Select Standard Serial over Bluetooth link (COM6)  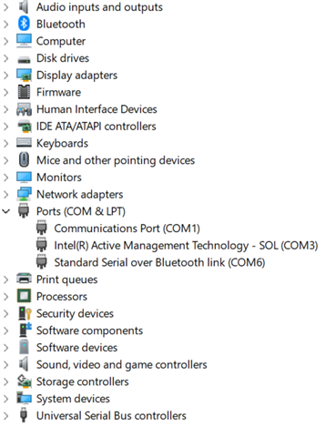[159, 262]
